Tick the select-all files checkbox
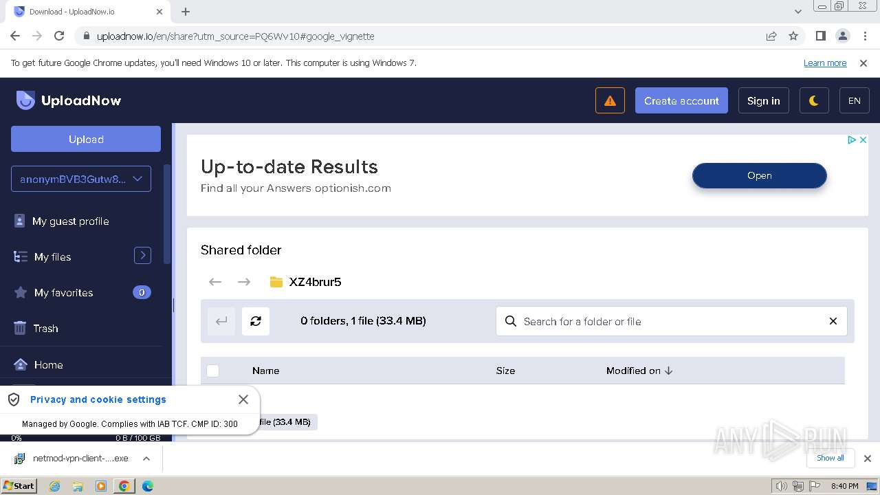This screenshot has width=880, height=495. click(x=213, y=371)
